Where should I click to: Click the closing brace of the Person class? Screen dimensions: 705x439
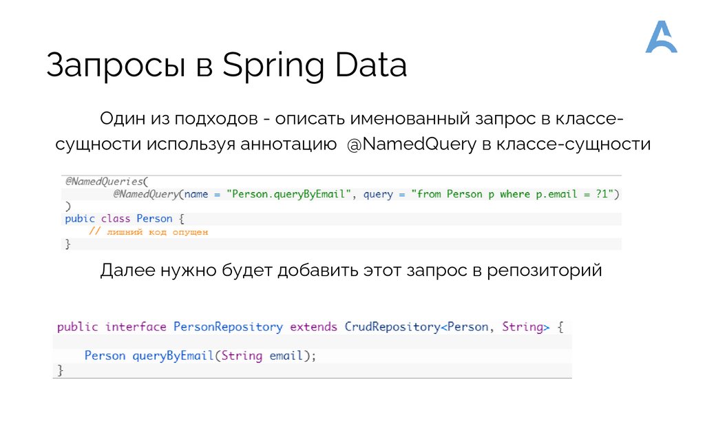tap(67, 244)
